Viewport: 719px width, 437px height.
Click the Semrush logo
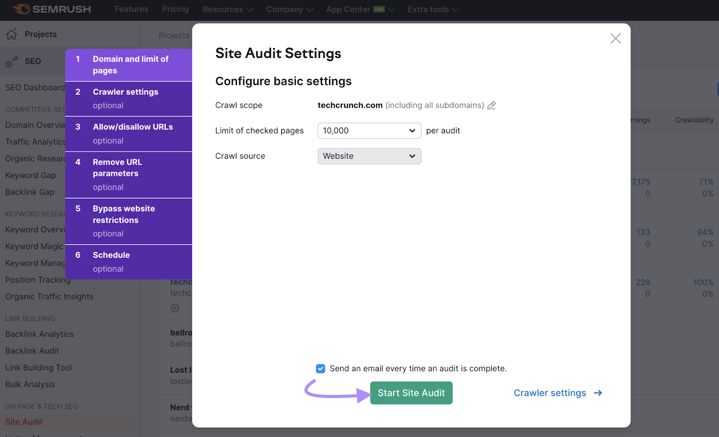[51, 9]
